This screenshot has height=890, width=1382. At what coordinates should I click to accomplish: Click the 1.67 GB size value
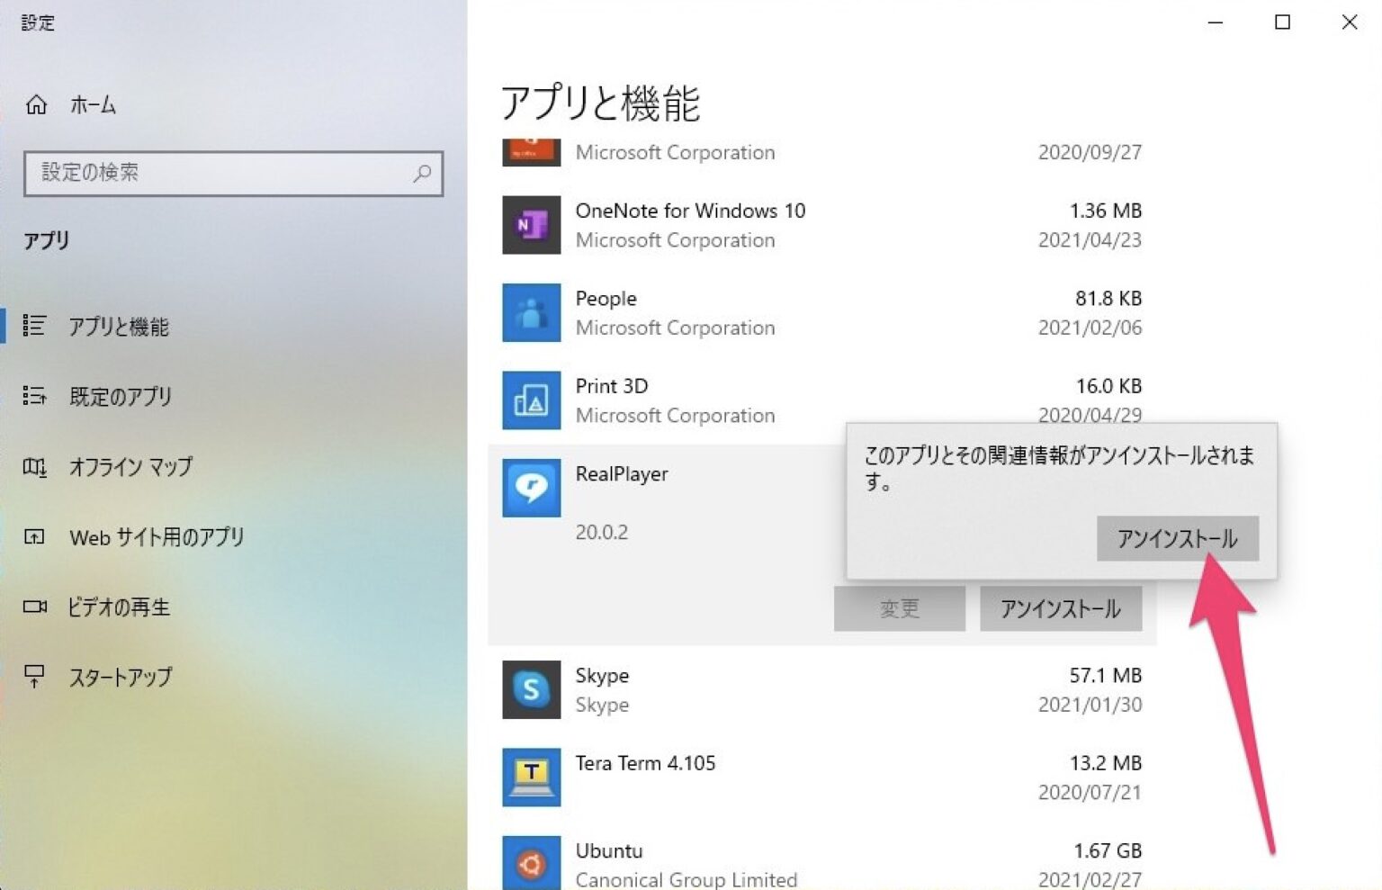coord(1107,850)
